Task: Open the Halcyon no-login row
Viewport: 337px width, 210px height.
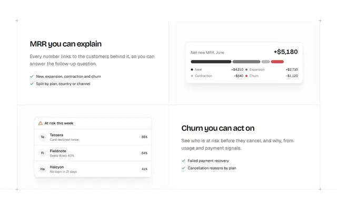Action: tap(93, 169)
